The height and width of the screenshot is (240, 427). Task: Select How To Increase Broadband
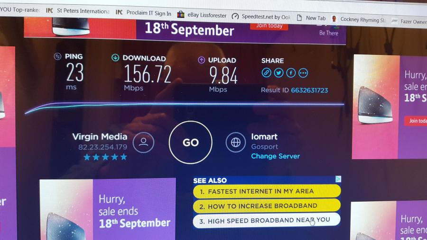coord(267,206)
